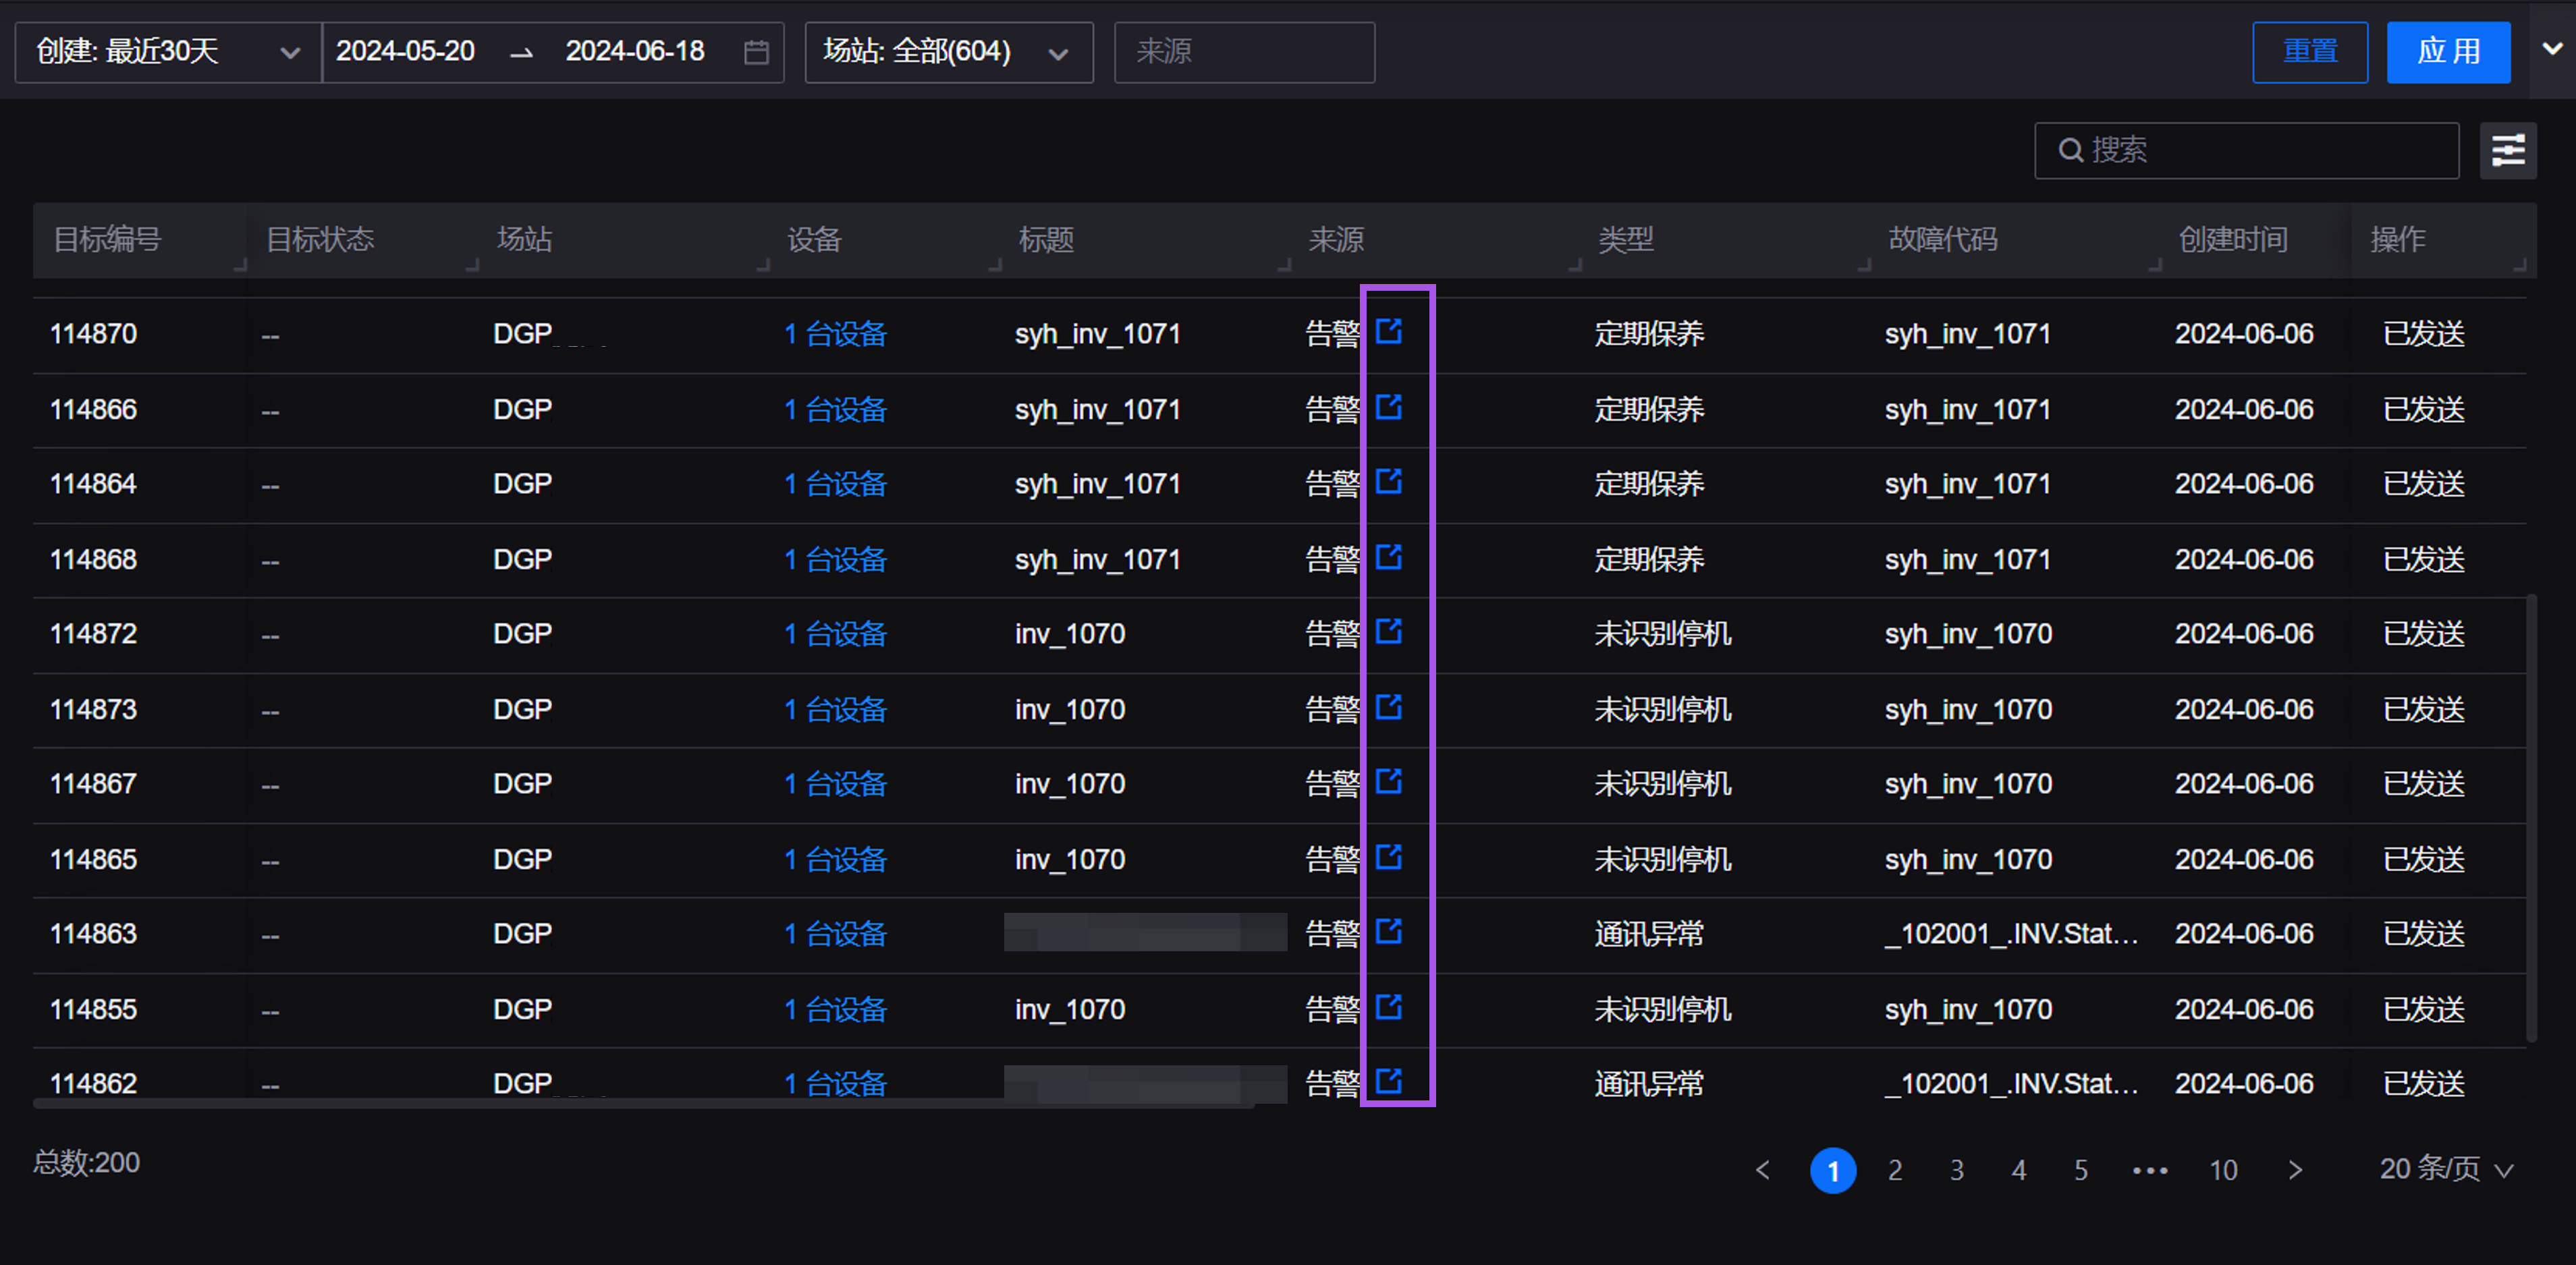Open 1 台设备 link in row 114866
Viewport: 2576px width, 1265px height.
tap(835, 410)
